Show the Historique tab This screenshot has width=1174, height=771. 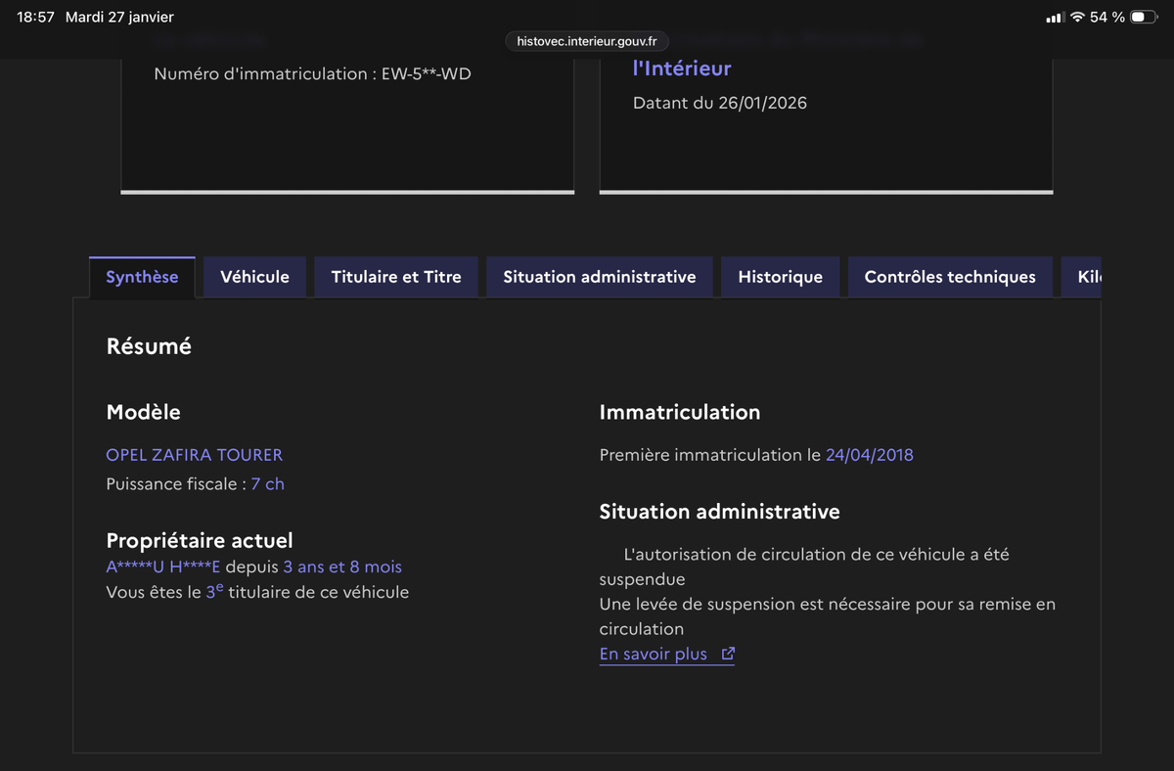[780, 277]
